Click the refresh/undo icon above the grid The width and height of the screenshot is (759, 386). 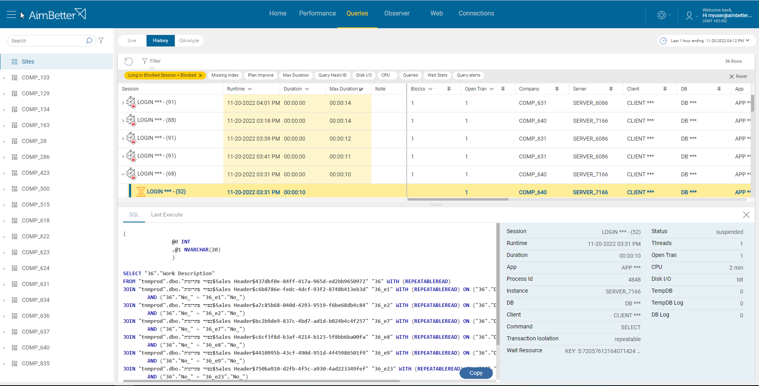click(x=129, y=61)
